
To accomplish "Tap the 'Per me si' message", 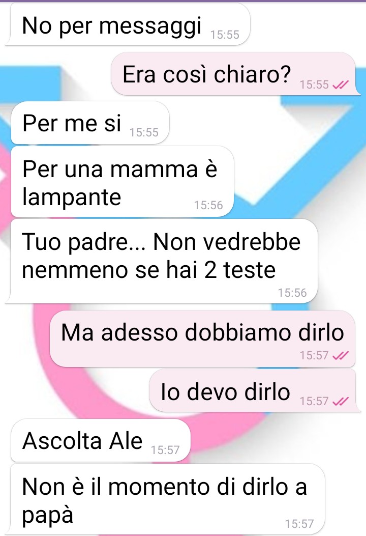I will pyautogui.click(x=90, y=123).
